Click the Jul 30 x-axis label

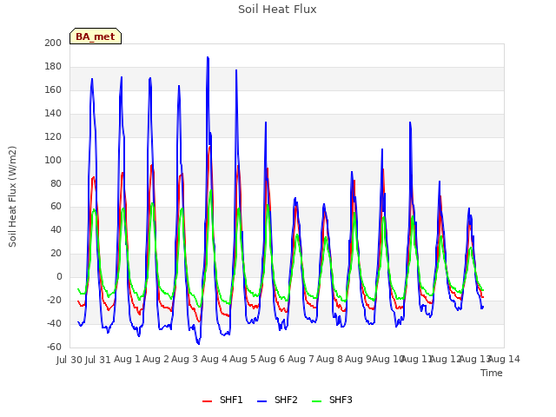69,360
